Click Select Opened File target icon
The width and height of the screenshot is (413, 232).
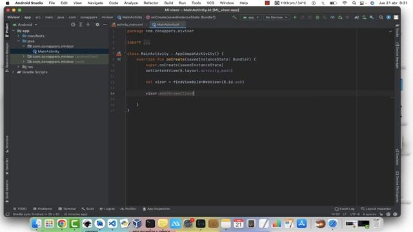pyautogui.click(x=73, y=24)
